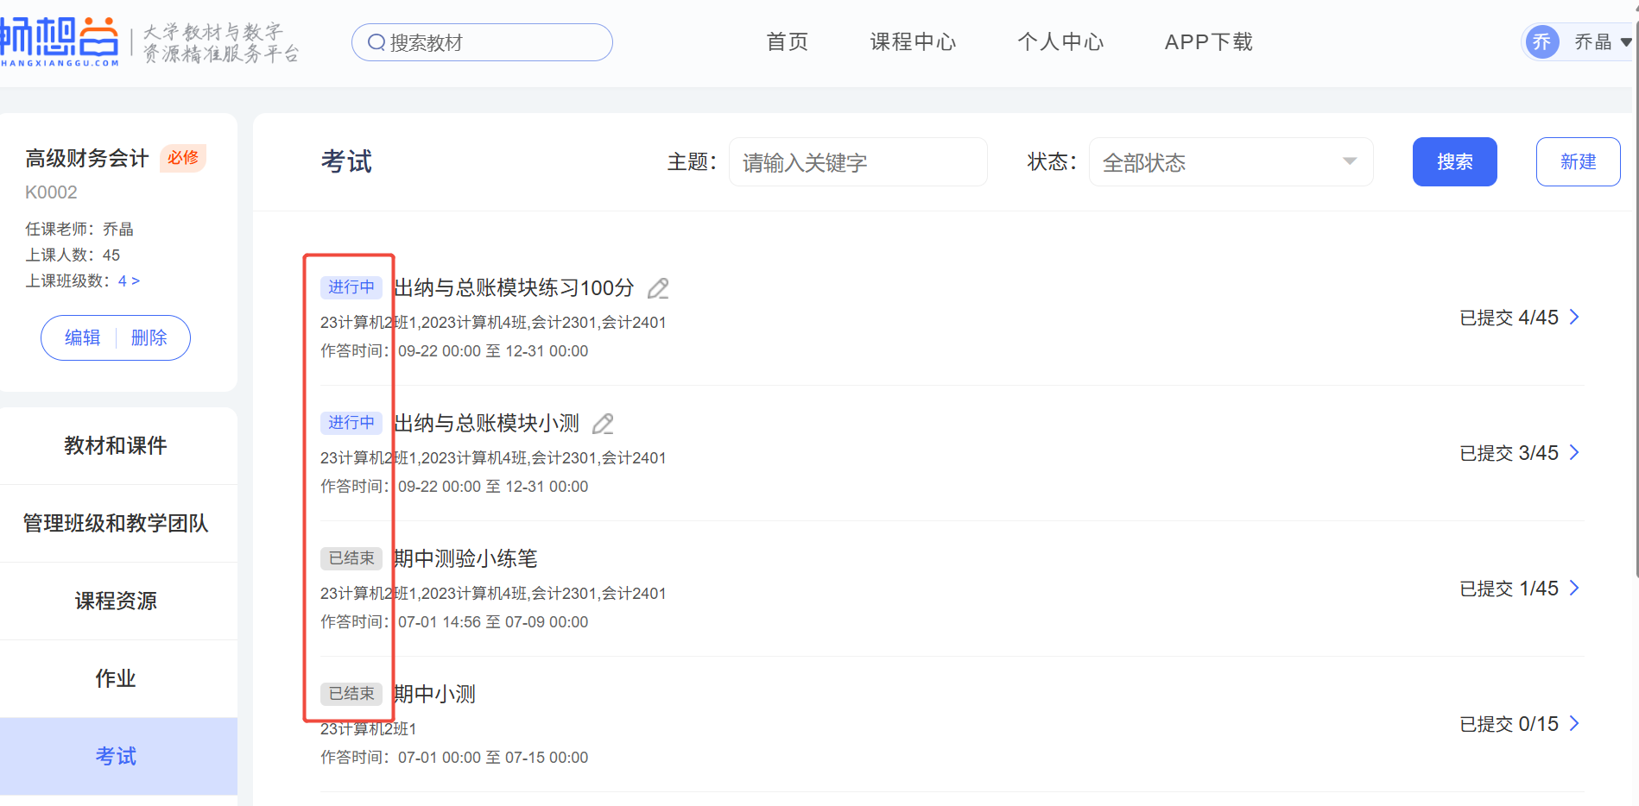Open submissions arrow for 已提交 4/45

(x=1574, y=318)
